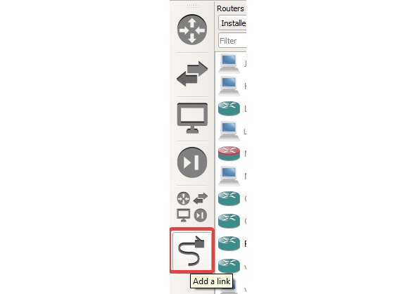Screen dimensions: 416x294
Task: Select the first teal router in the list
Action: pos(229,109)
